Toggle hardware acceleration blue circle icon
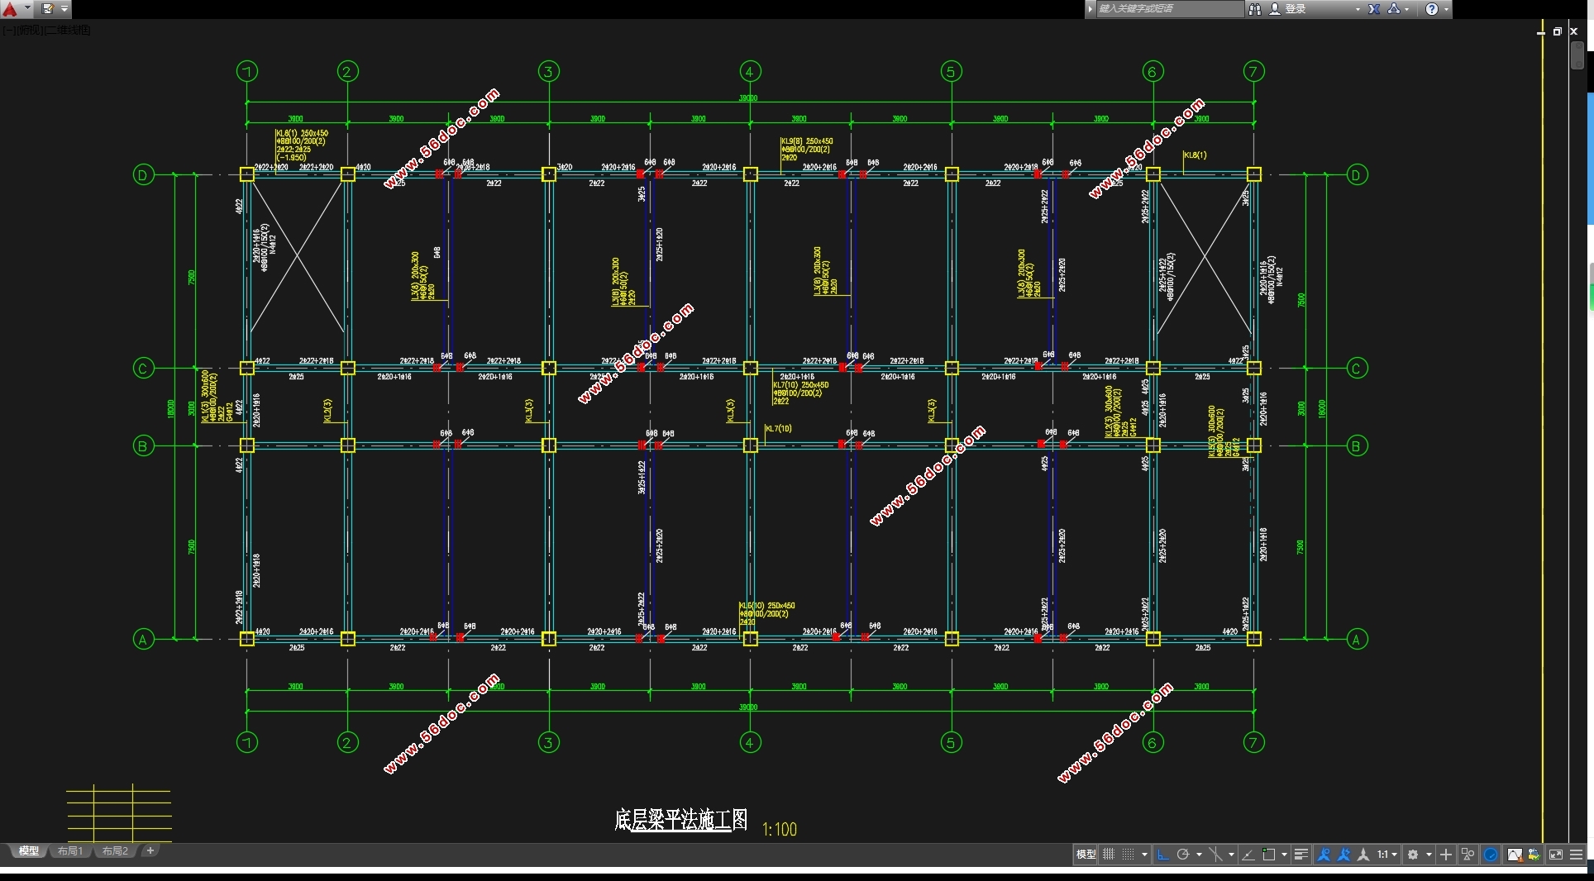Screen dimensions: 1594x881 1491,855
